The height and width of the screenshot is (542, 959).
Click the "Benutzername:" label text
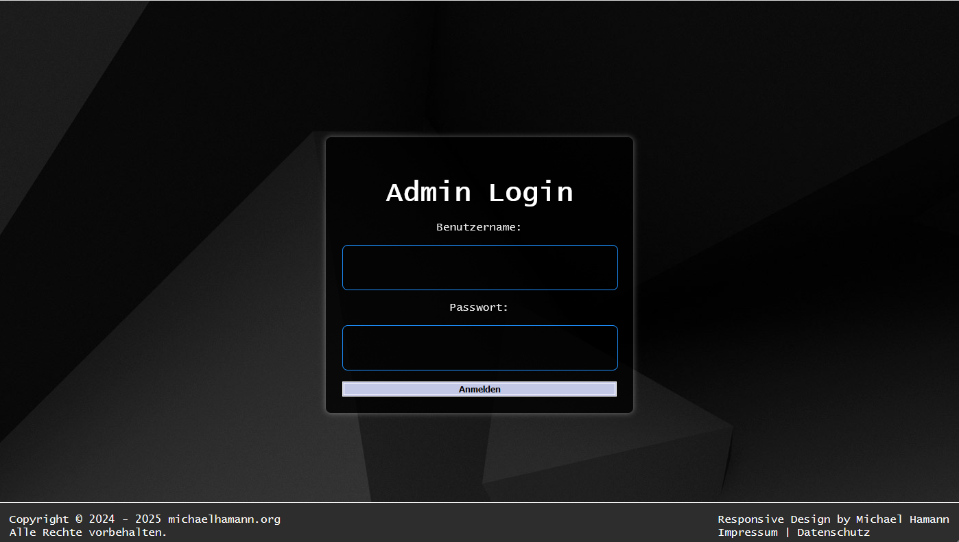click(479, 227)
